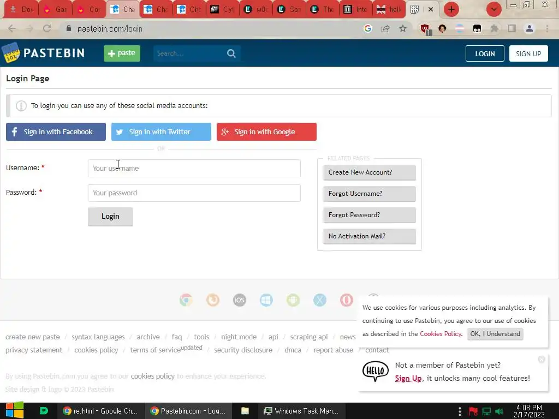The height and width of the screenshot is (419, 559).
Task: Focus the Username input field
Action: (194, 168)
